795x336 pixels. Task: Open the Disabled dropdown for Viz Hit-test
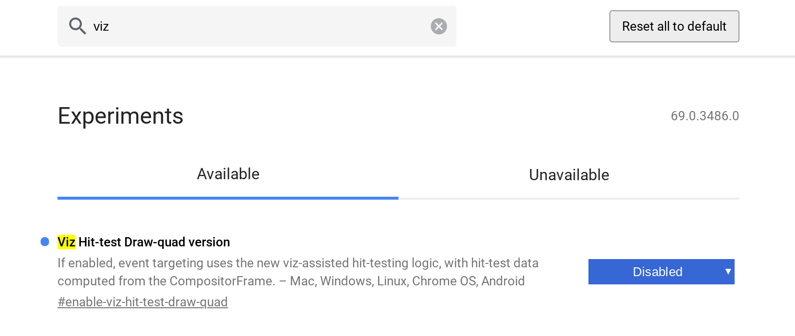662,272
